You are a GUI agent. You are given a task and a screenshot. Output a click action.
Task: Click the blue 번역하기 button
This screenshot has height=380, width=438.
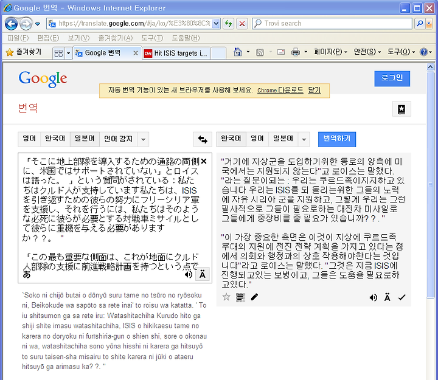(337, 139)
